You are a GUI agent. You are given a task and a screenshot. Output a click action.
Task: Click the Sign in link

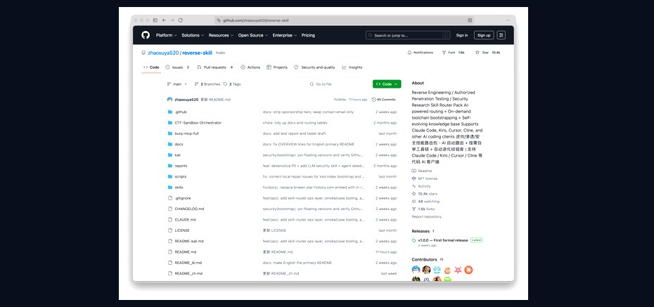click(x=462, y=35)
